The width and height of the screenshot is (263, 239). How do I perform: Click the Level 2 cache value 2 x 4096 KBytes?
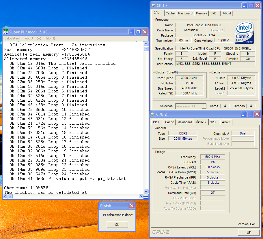click(x=241, y=88)
